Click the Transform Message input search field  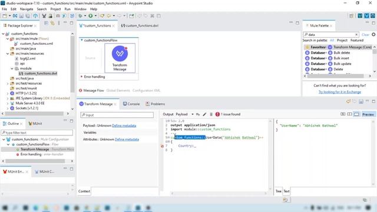click(117, 115)
